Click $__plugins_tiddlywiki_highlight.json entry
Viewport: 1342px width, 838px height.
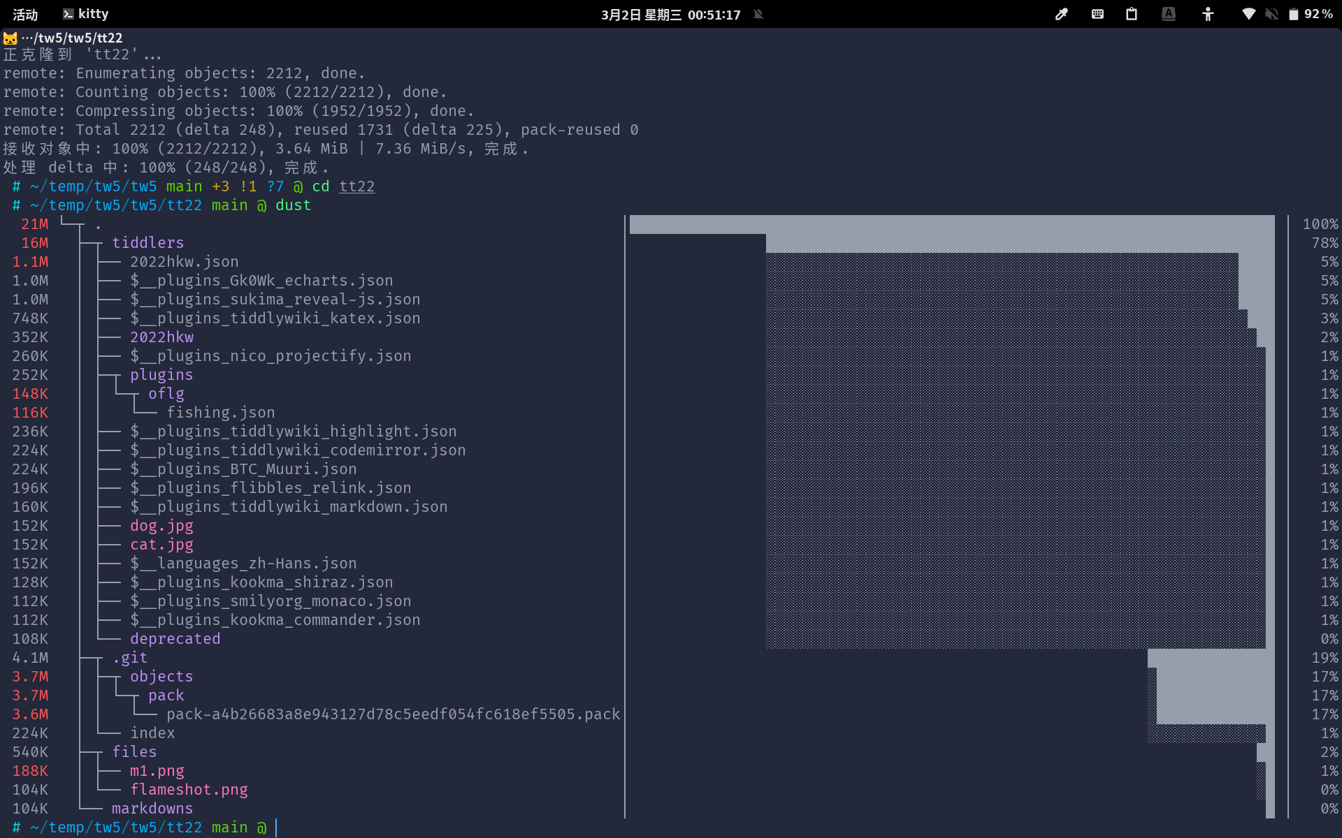(x=294, y=432)
